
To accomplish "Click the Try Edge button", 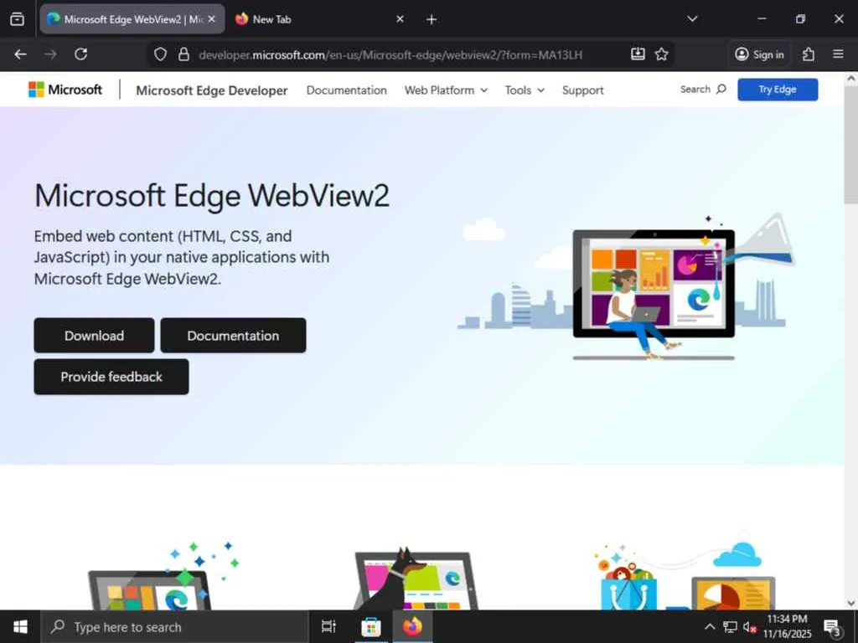I will click(x=778, y=90).
